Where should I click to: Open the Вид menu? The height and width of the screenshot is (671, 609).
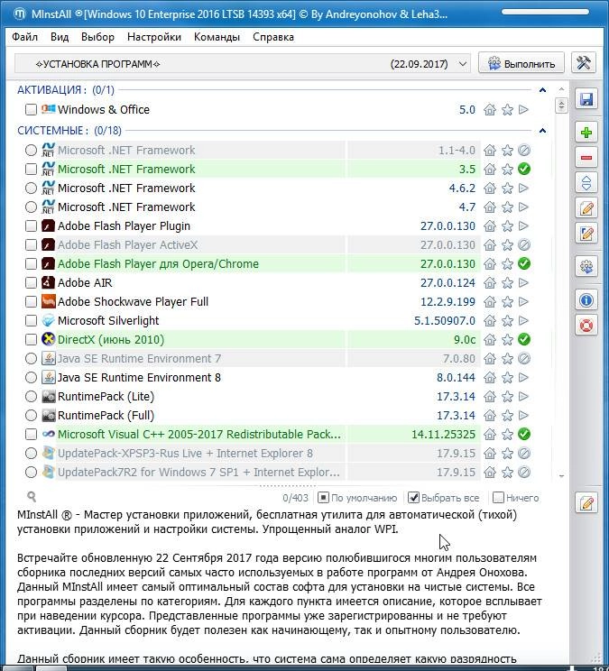[60, 37]
